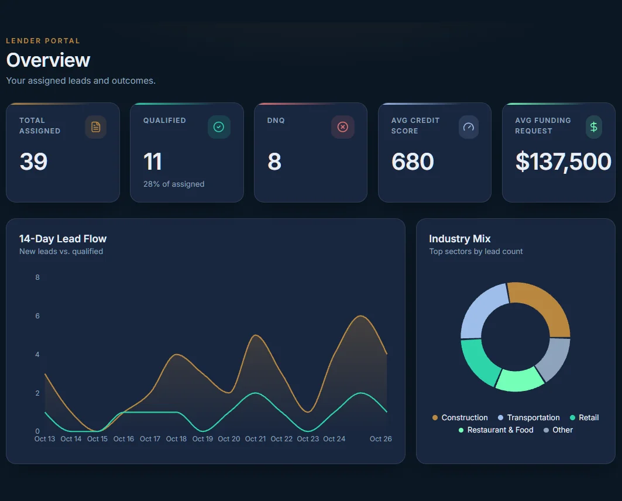Click the Other legend dot

point(547,430)
